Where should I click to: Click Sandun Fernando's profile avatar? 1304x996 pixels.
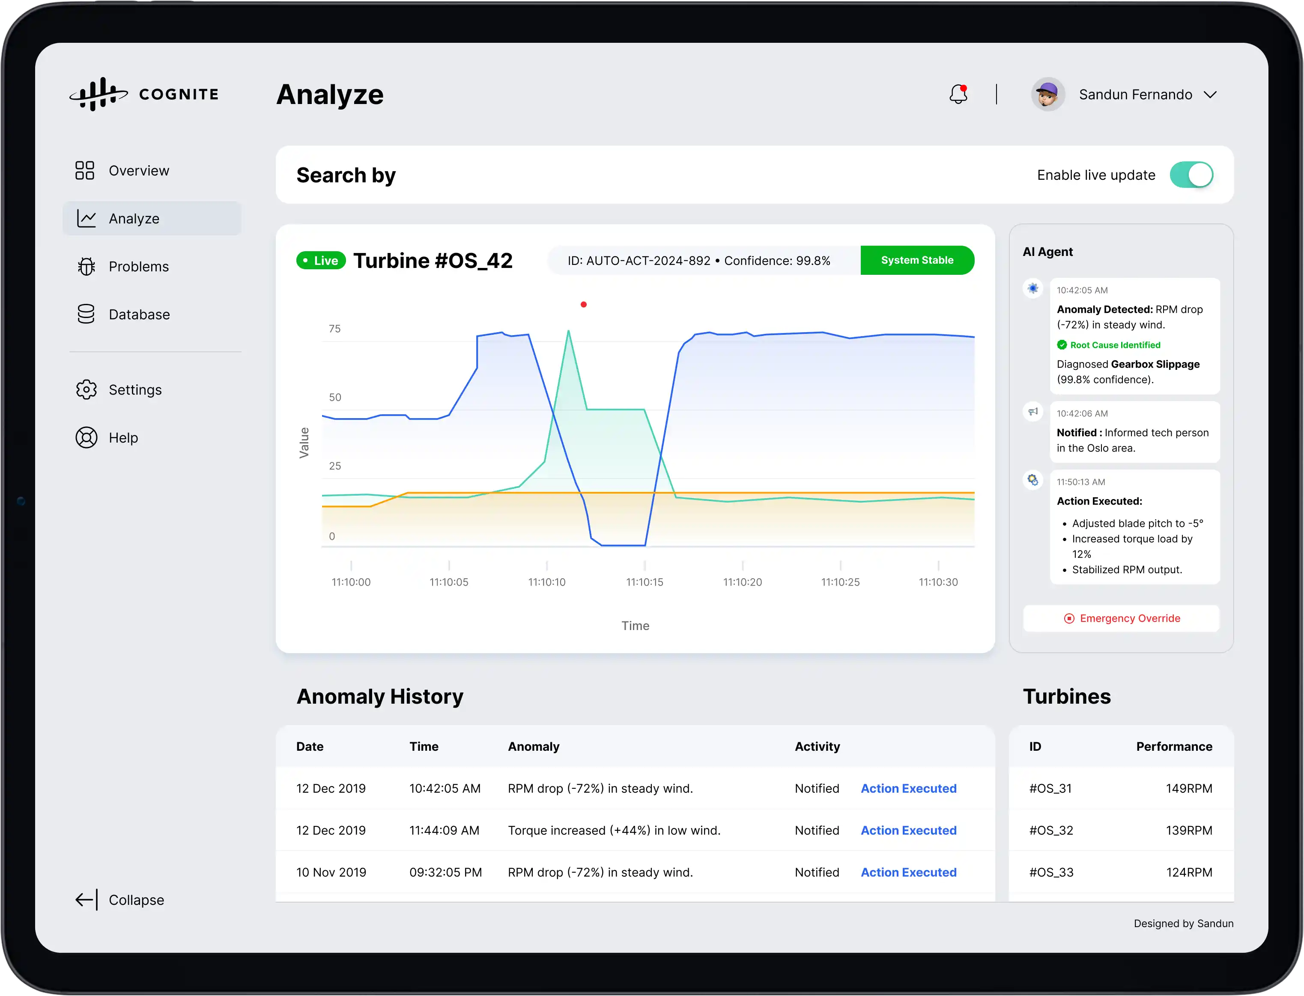1048,94
